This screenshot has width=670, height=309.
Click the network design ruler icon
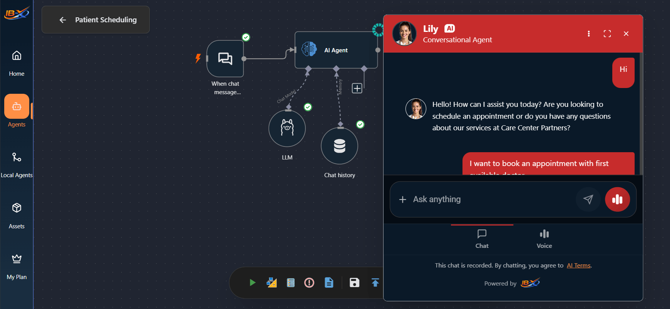271,283
